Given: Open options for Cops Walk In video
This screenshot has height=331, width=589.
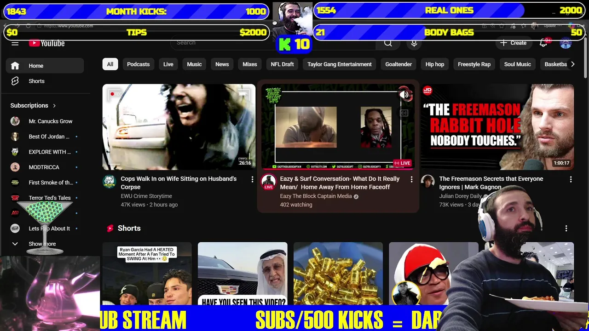Looking at the screenshot, I should (x=252, y=179).
